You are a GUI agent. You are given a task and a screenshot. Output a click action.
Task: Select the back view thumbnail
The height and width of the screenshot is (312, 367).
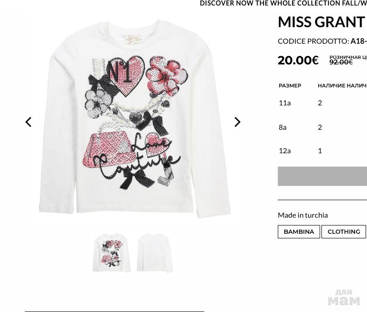155,253
